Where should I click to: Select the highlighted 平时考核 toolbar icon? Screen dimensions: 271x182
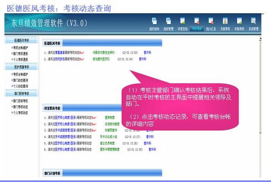click(x=197, y=24)
